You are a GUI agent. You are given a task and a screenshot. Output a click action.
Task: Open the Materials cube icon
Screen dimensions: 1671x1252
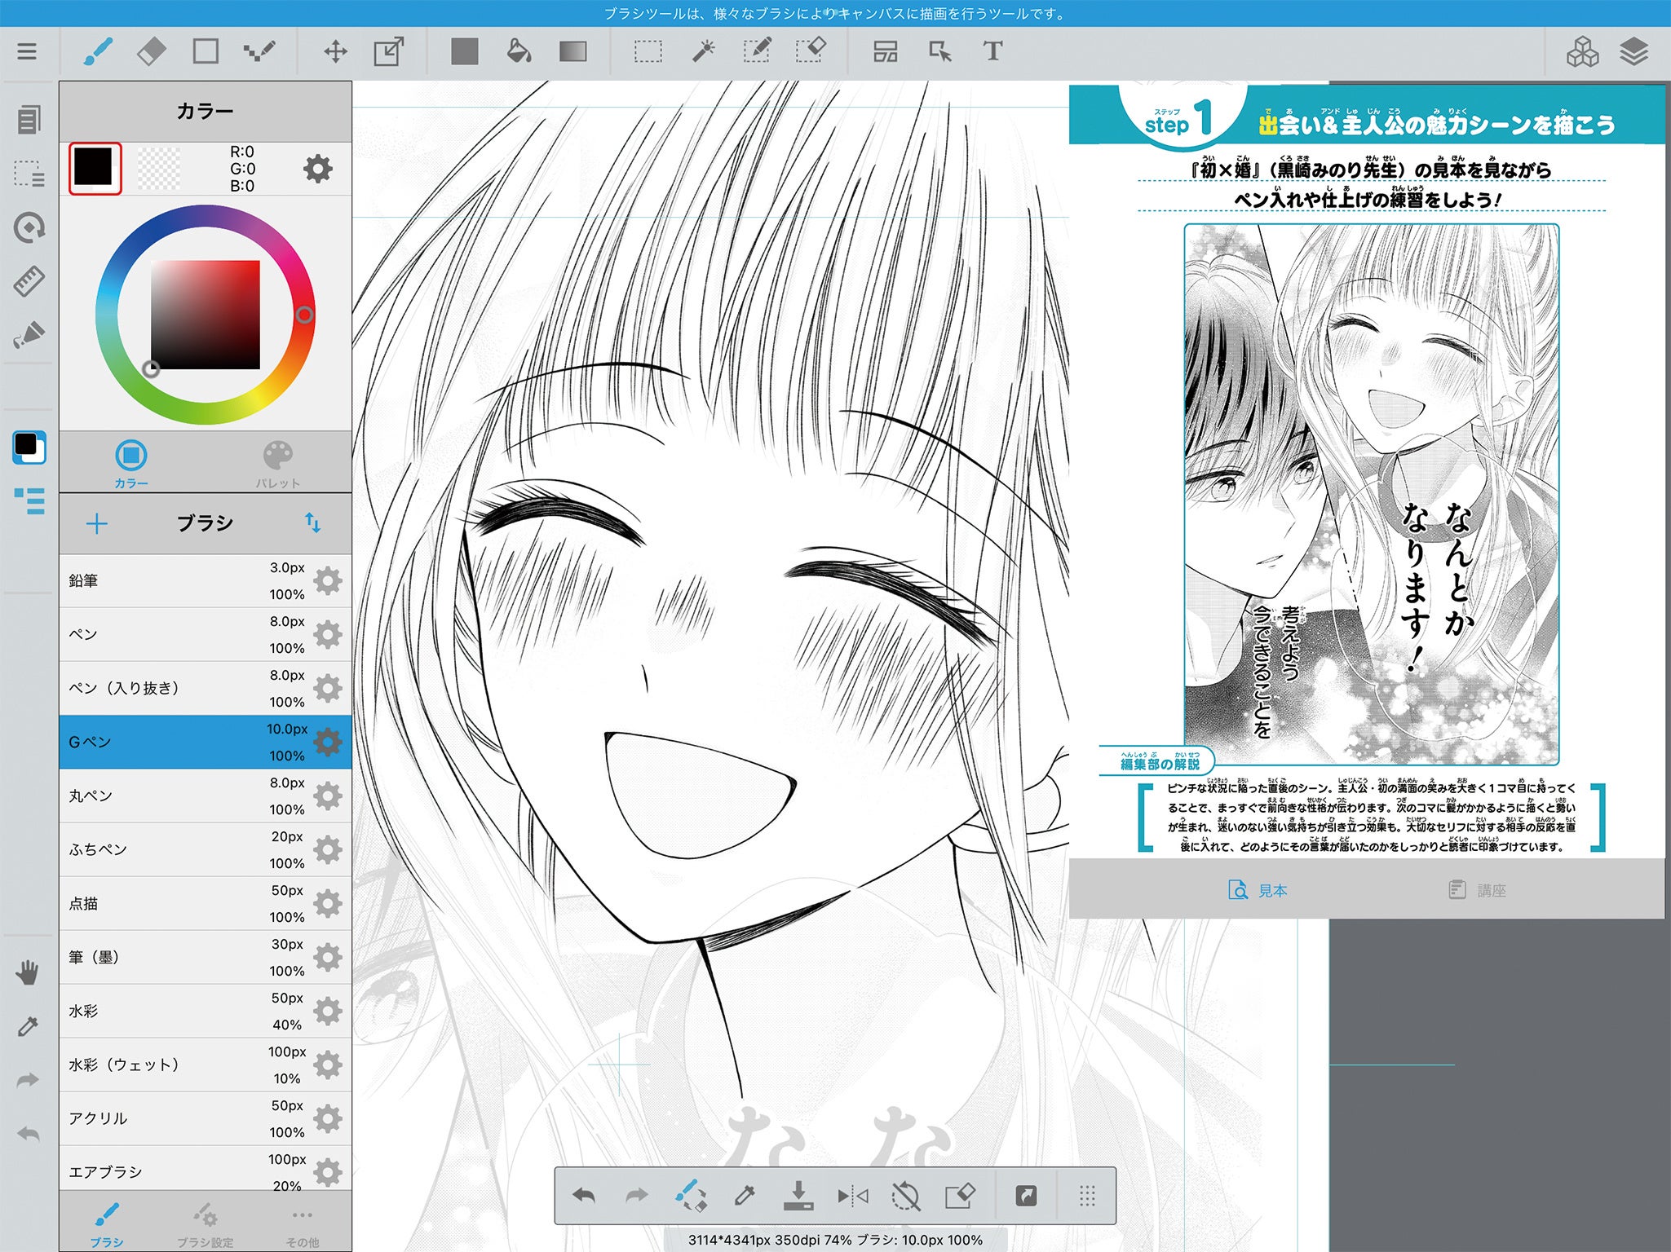1582,51
